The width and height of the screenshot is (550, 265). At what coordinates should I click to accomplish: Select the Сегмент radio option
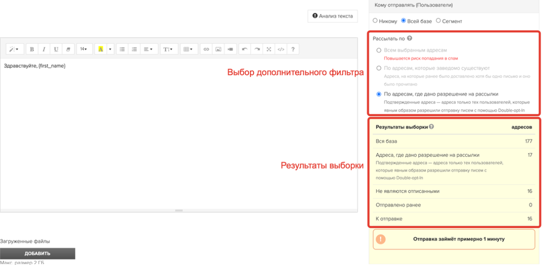point(438,21)
